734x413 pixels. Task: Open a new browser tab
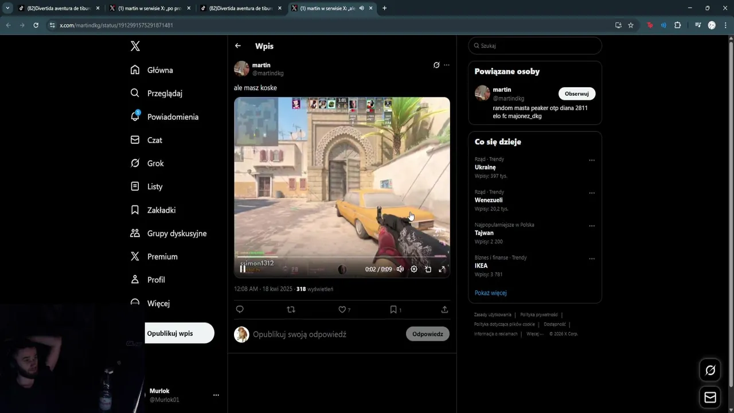(x=384, y=8)
